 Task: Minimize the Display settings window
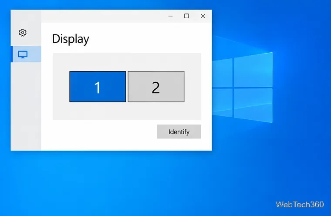(170, 16)
